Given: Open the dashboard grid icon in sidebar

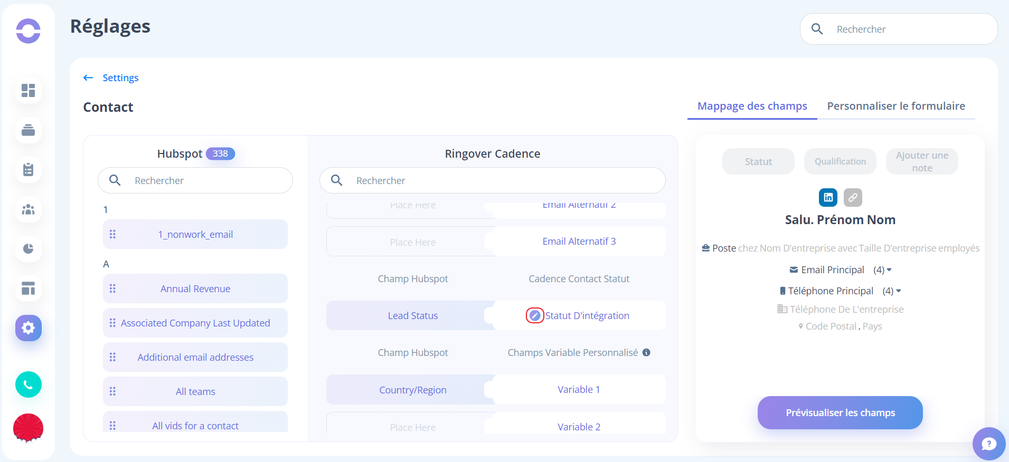Looking at the screenshot, I should (x=29, y=91).
